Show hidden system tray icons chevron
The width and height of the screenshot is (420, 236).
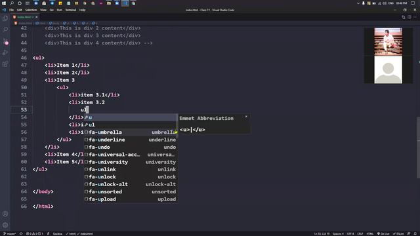coord(358,3)
